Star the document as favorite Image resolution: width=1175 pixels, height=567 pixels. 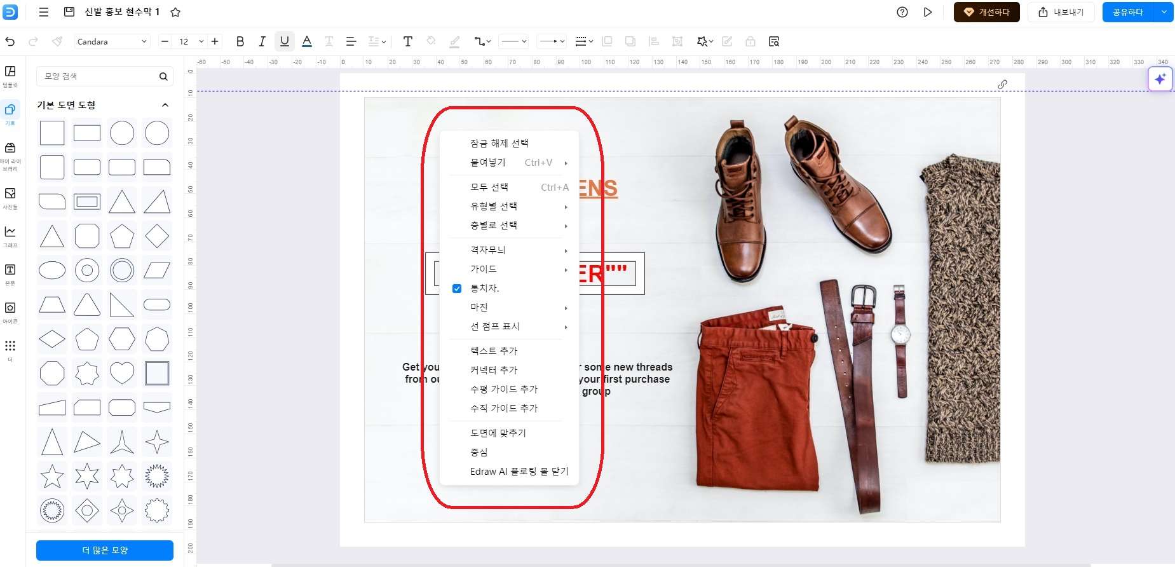tap(175, 12)
